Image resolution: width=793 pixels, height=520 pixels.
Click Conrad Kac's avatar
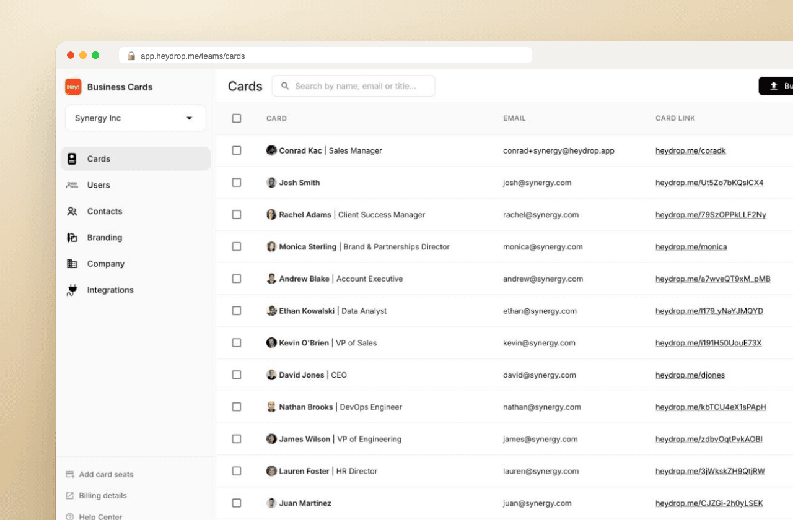[271, 150]
